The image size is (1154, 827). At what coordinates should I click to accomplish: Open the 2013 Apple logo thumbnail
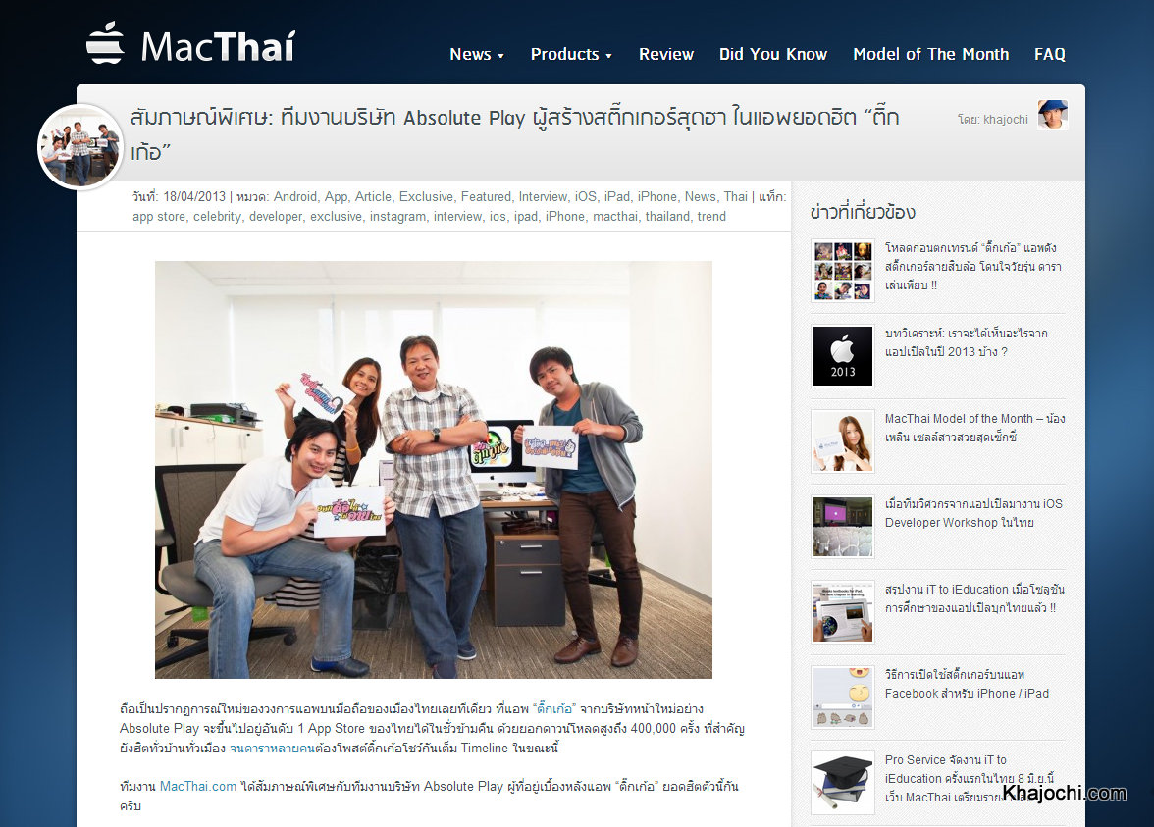point(843,356)
